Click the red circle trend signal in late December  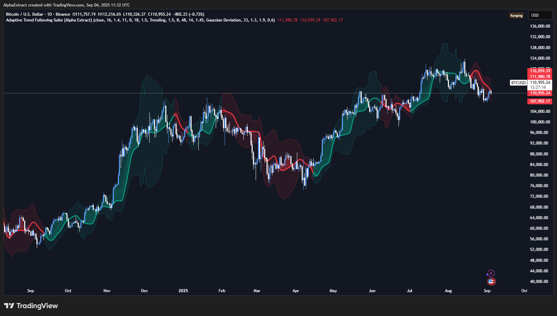click(176, 115)
